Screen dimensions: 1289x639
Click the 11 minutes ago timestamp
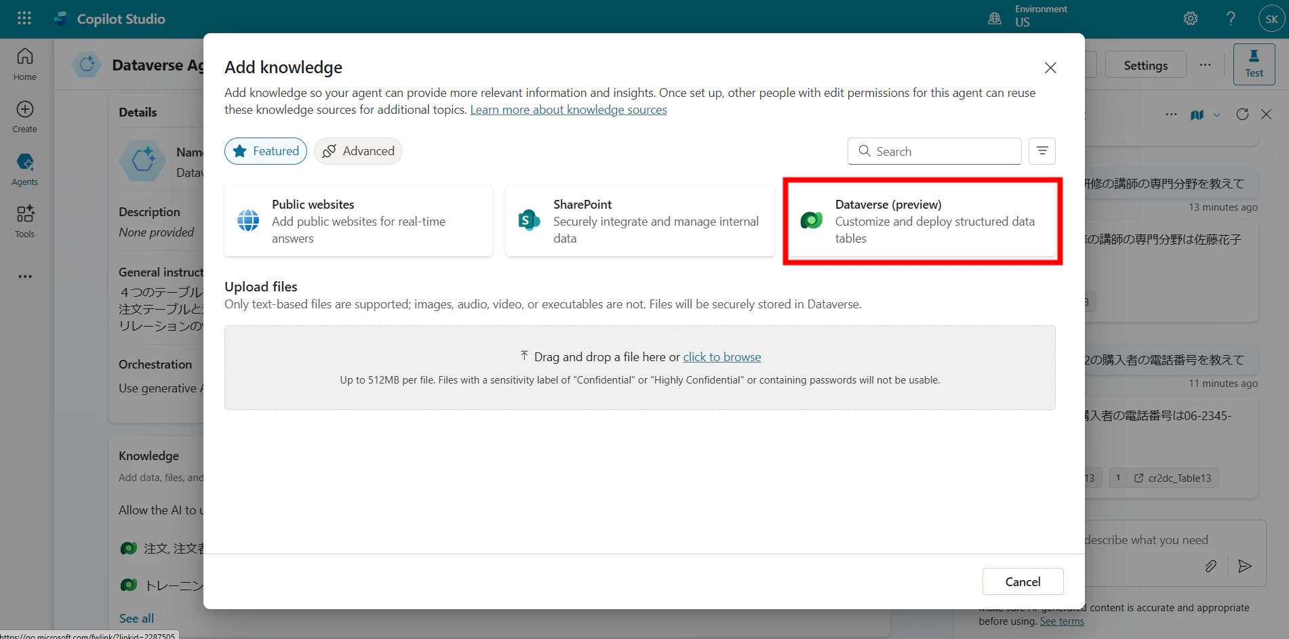[x=1223, y=384]
